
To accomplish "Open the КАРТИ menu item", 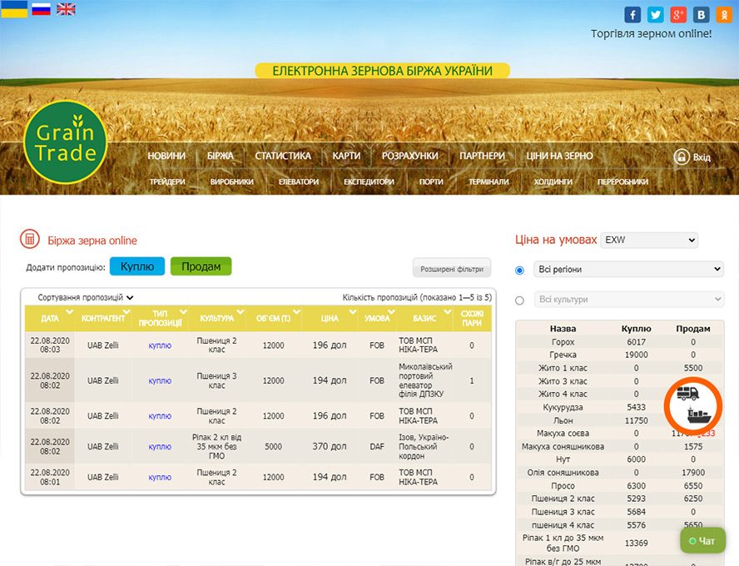I will point(346,156).
